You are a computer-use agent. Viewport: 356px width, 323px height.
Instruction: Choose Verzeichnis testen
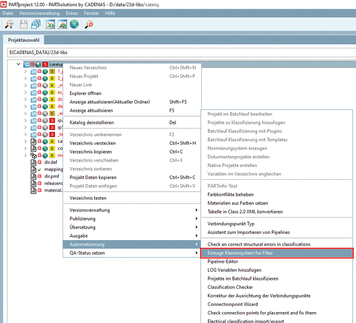tap(132, 198)
